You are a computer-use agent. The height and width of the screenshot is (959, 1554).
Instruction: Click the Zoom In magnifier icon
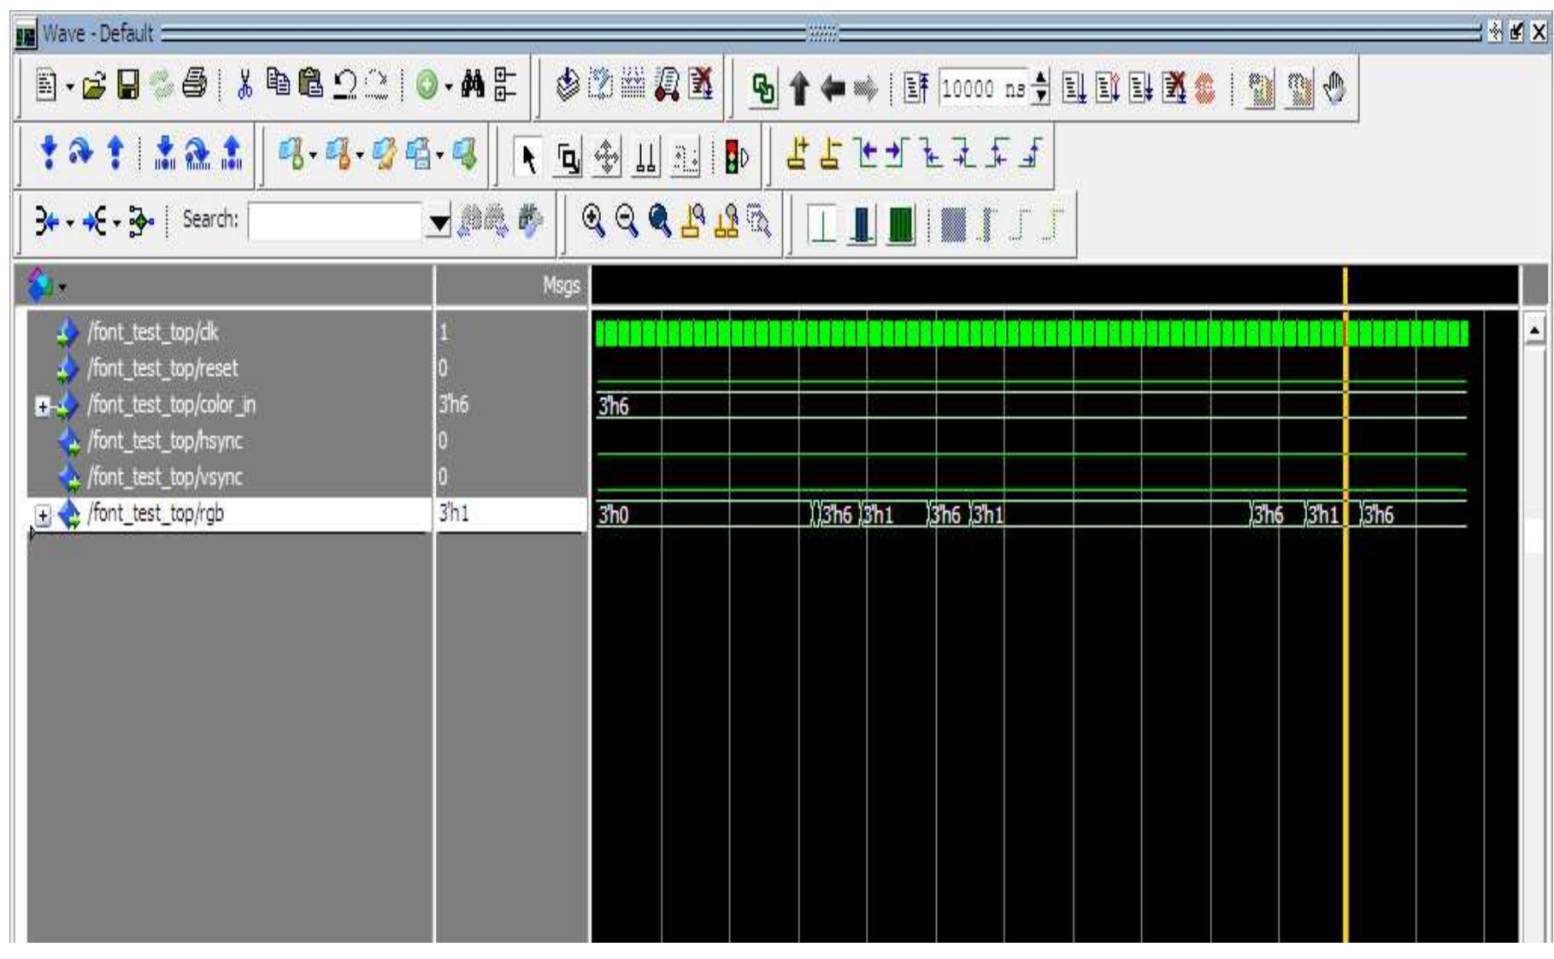593,221
